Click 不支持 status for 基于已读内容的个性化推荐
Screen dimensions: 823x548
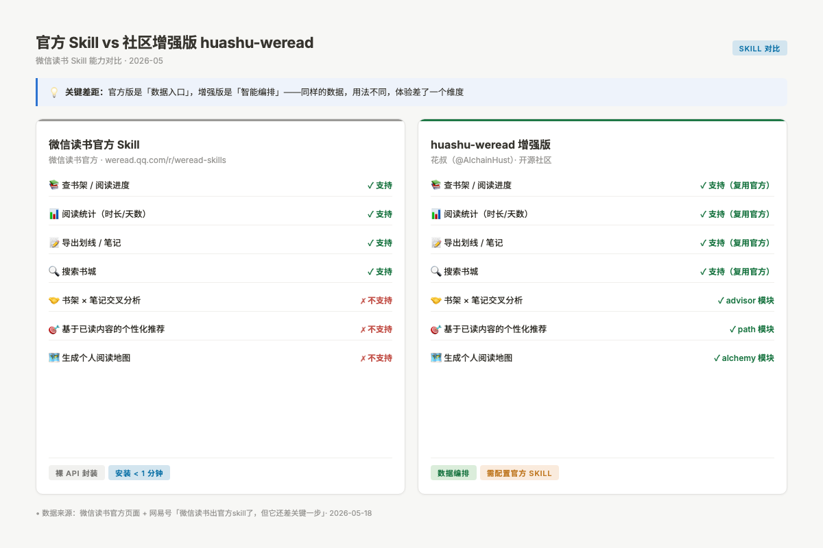tap(376, 329)
